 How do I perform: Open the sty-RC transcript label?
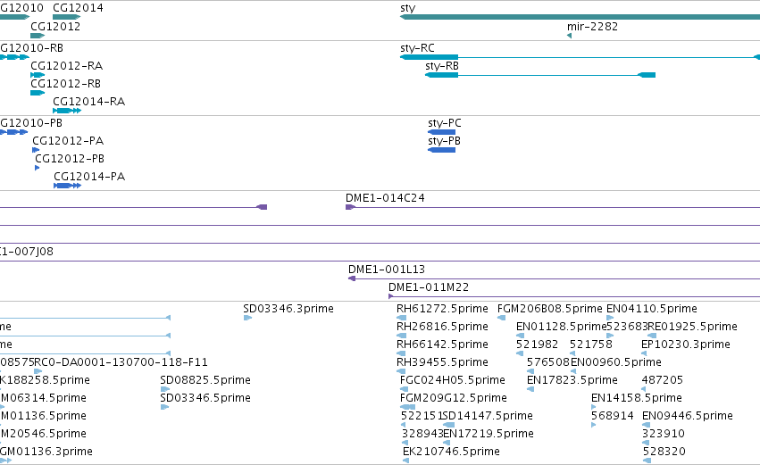[x=417, y=48]
